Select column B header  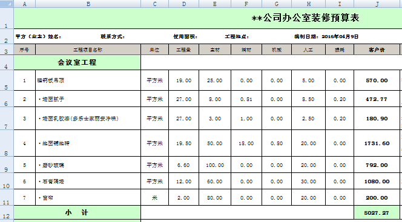tap(88, 4)
